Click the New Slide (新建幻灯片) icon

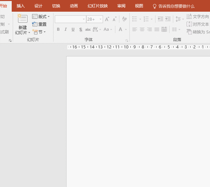pyautogui.click(x=22, y=19)
